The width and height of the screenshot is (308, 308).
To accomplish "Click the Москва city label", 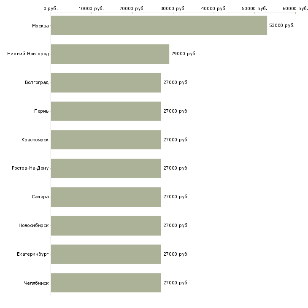I will coord(40,26).
